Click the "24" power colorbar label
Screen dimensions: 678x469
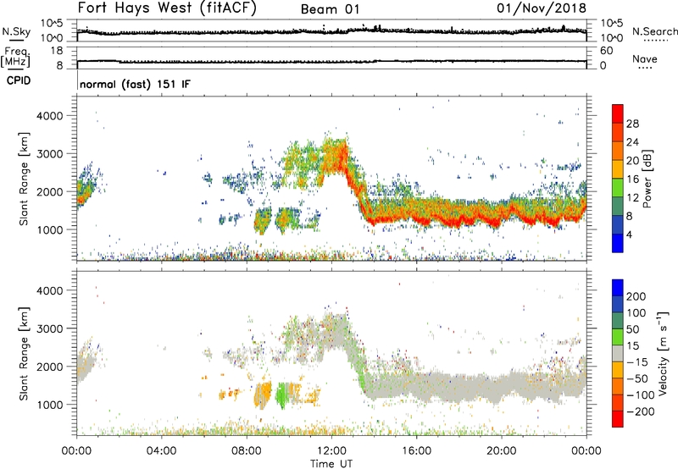[632, 142]
